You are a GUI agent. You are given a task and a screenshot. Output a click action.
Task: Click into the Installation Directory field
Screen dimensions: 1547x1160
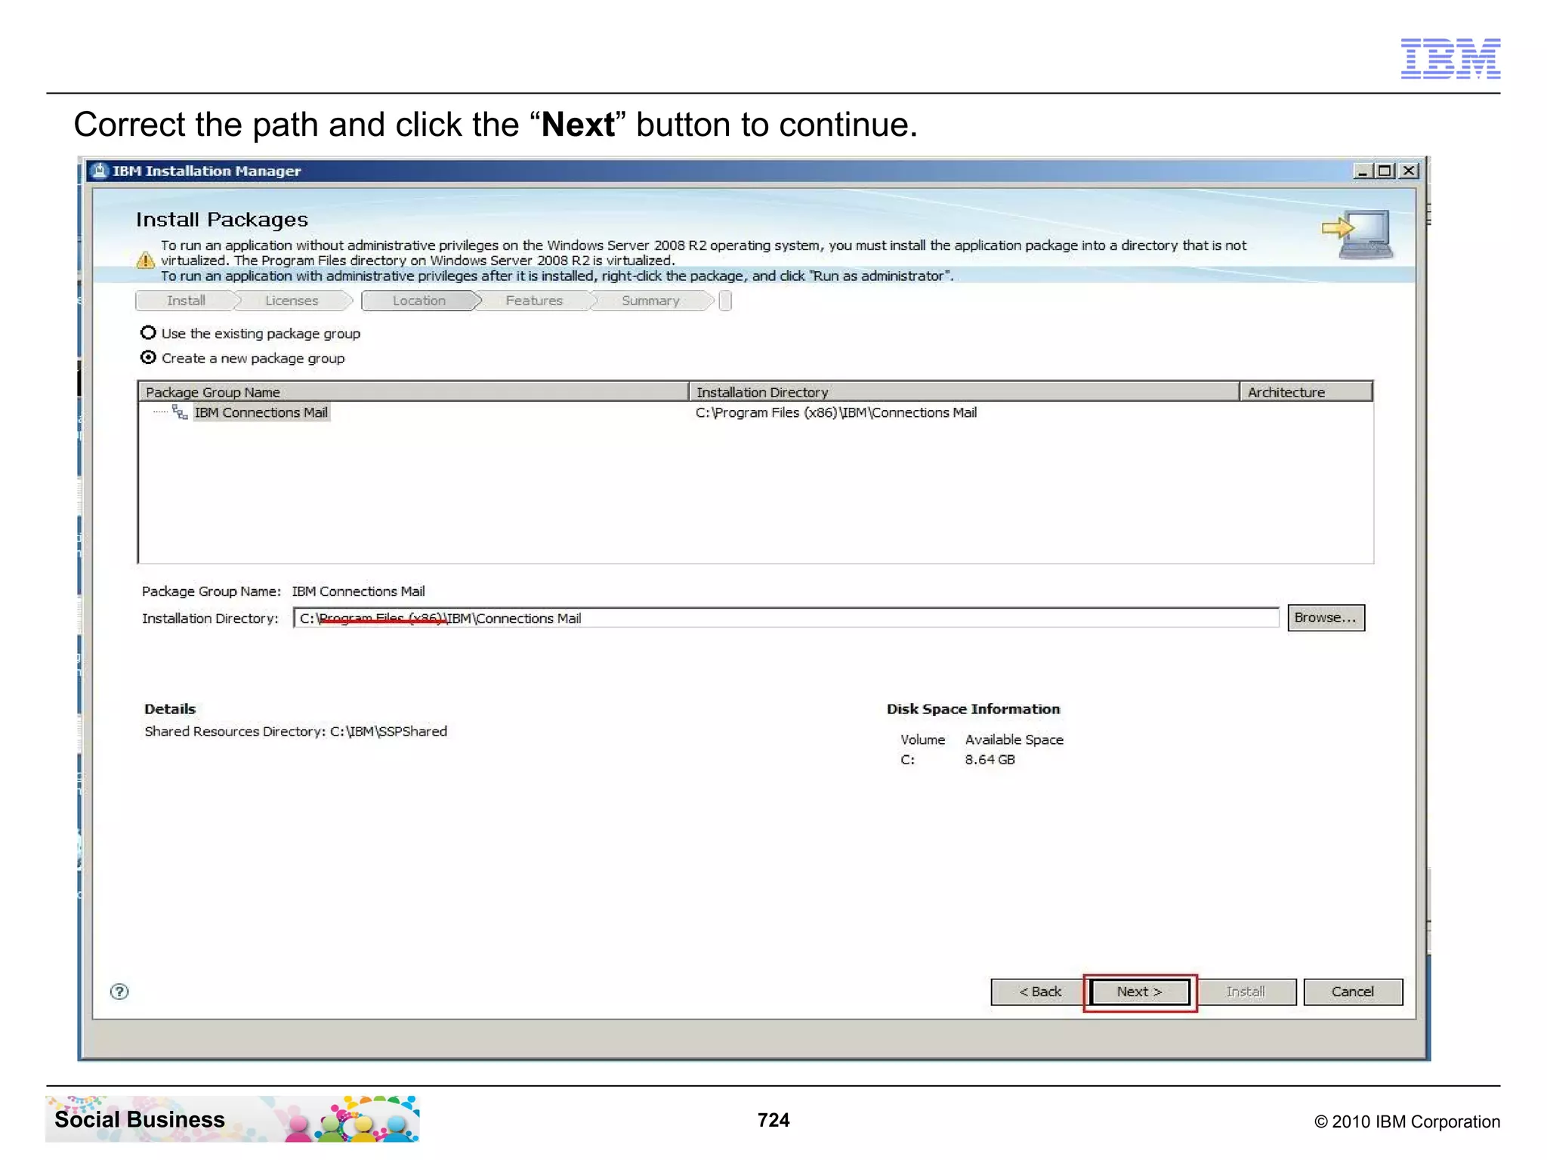click(x=786, y=618)
